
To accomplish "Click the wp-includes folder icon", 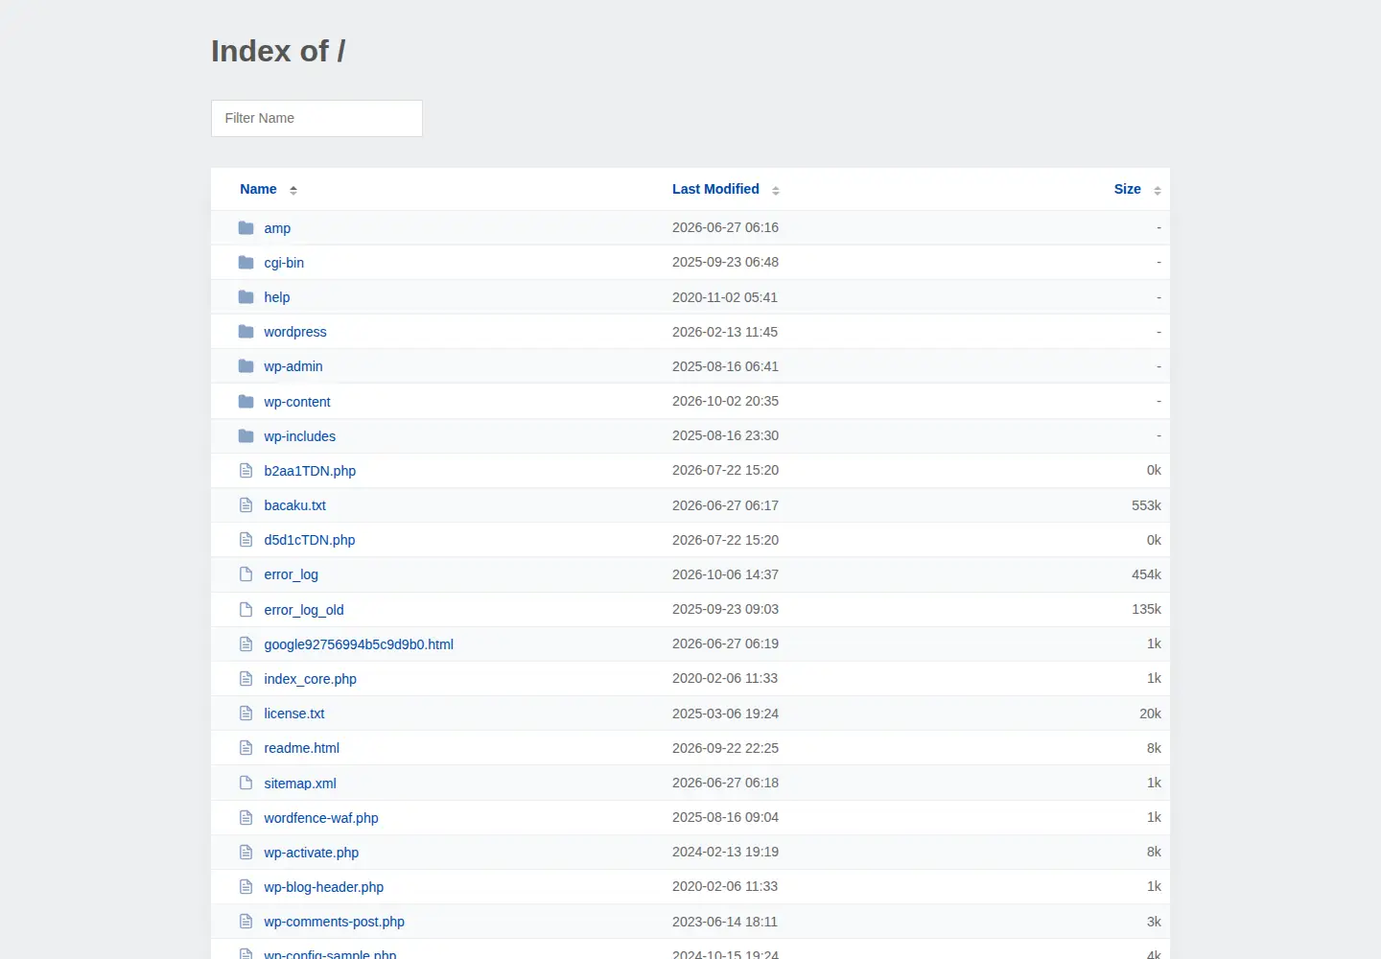I will coord(246,436).
